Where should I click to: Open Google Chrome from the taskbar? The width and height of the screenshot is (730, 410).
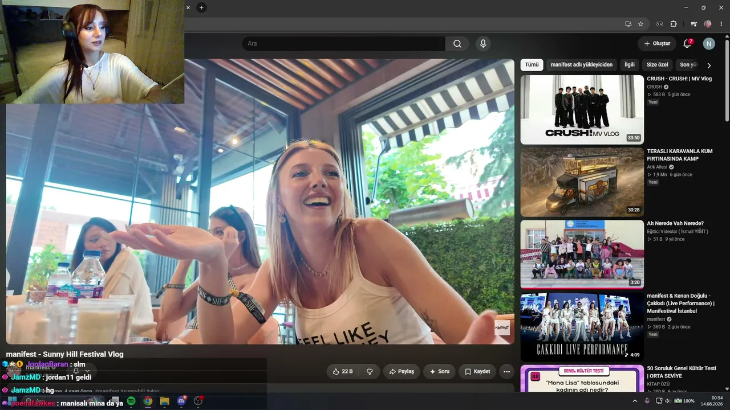tap(148, 401)
